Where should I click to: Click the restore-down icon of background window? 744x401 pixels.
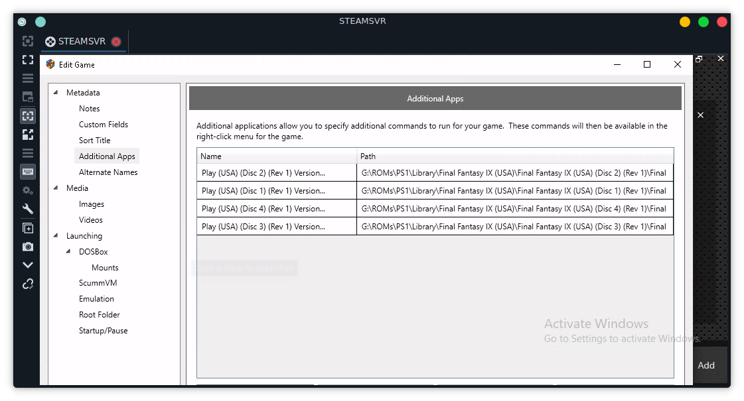click(699, 59)
